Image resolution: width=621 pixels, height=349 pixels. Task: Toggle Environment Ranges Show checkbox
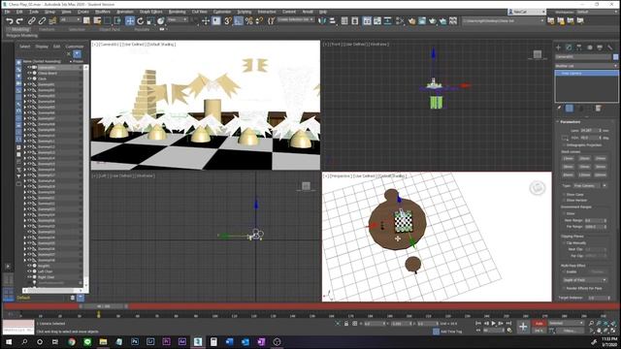[x=564, y=213]
